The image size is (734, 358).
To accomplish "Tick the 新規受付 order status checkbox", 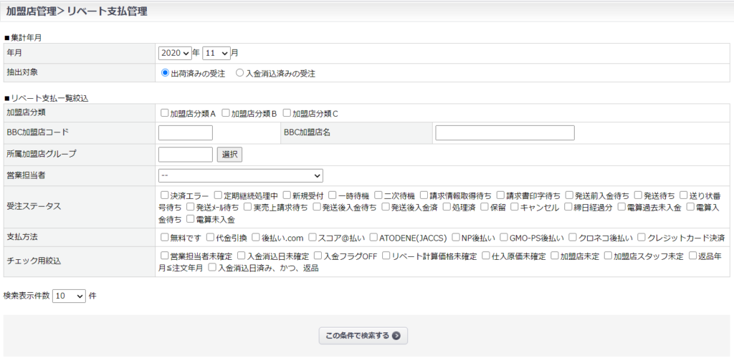I will [287, 195].
